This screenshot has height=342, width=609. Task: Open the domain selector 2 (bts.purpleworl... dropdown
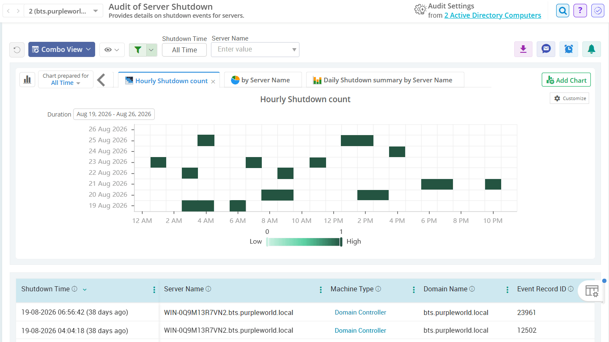click(63, 11)
